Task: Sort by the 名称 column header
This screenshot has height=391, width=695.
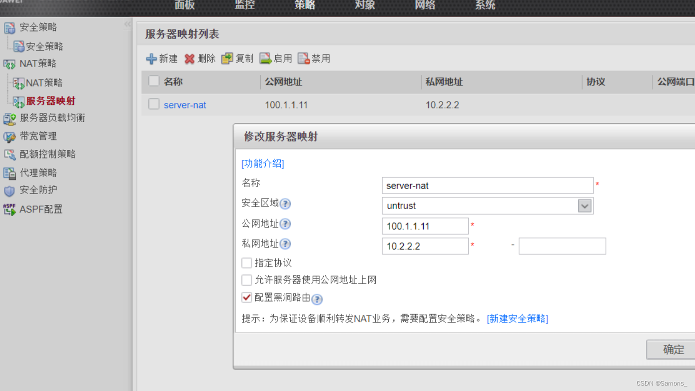Action: [x=173, y=81]
